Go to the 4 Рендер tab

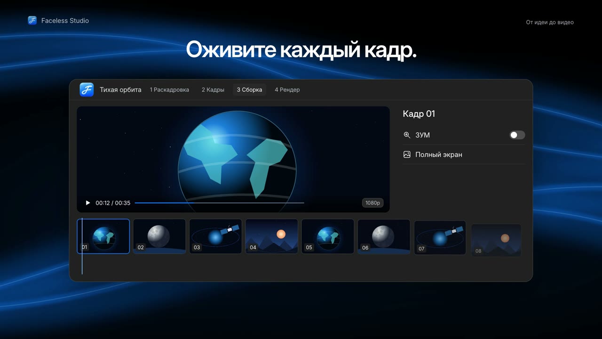[287, 89]
